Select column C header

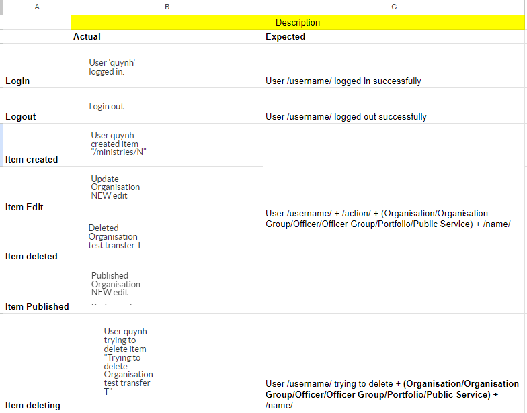click(394, 7)
